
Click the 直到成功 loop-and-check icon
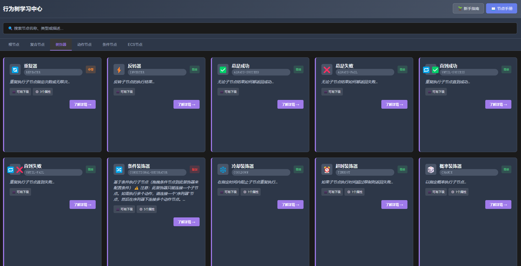pos(431,70)
